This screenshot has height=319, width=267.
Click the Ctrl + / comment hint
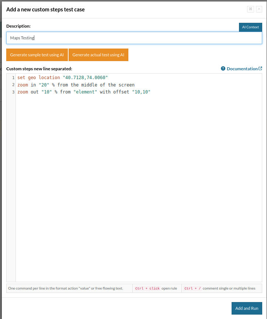tap(221, 288)
